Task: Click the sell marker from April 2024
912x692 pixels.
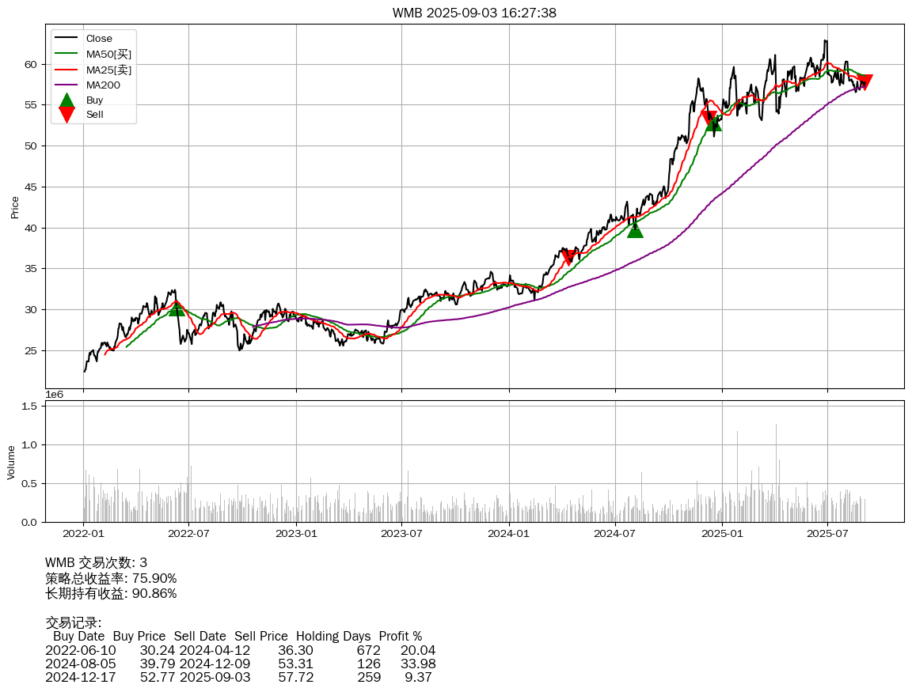Action: click(568, 257)
